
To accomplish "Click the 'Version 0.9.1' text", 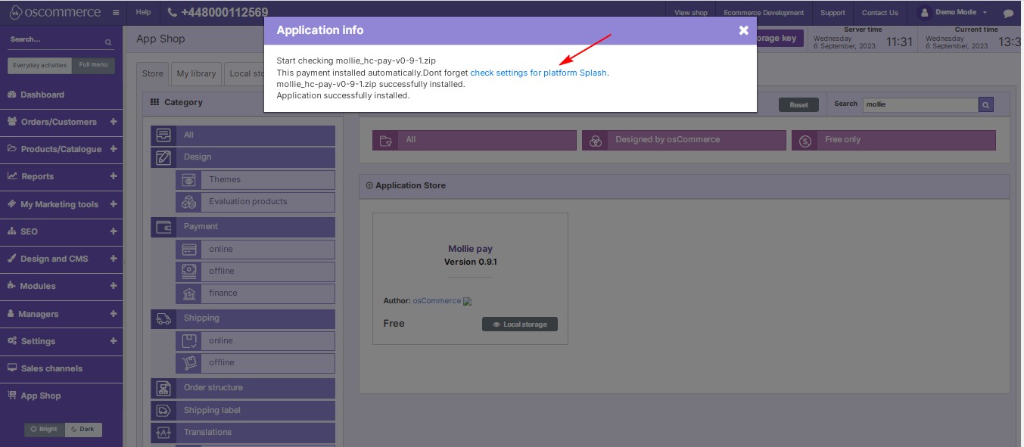I will [470, 262].
